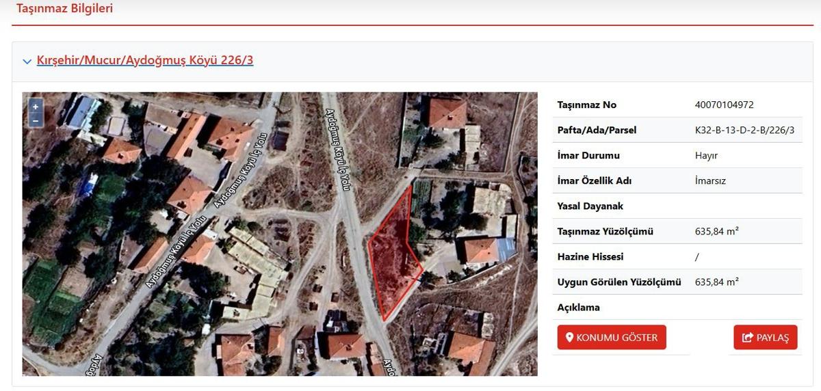
Task: Zoom out on the satellite map
Action: click(36, 120)
